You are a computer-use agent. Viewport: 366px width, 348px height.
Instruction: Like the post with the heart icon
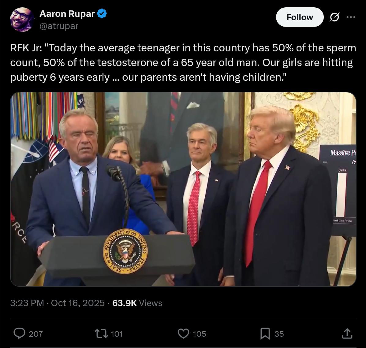[x=184, y=334]
